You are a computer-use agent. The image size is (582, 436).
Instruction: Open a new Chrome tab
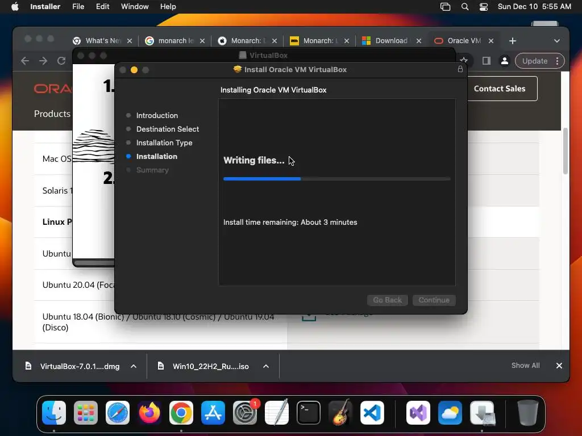[513, 41]
